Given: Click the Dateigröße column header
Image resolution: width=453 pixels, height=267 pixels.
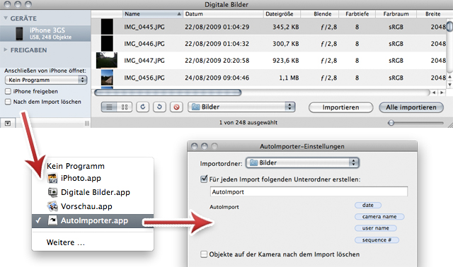Looking at the screenshot, I should tap(282, 14).
